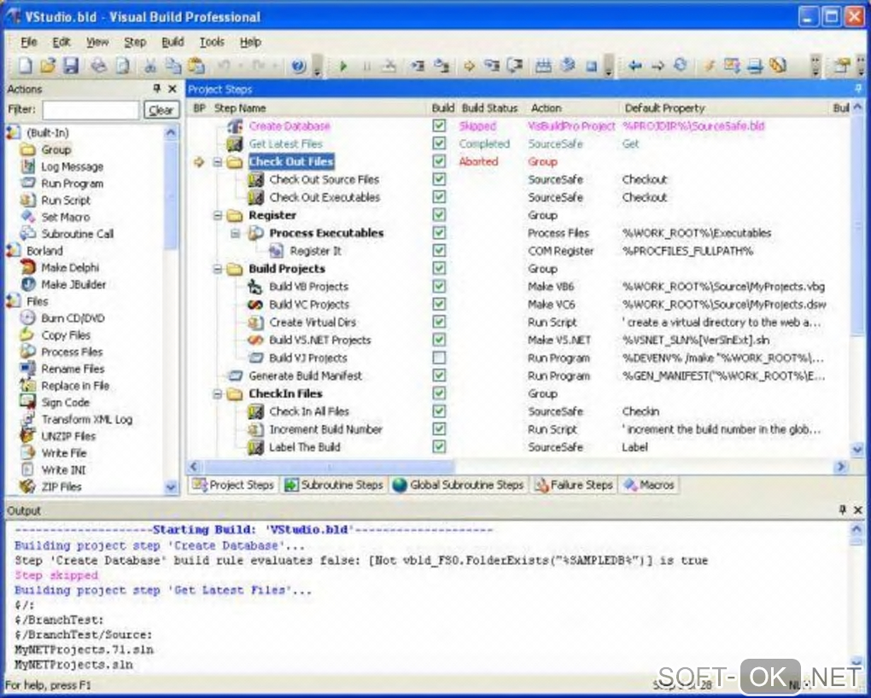
Task: Click the refresh toolbar icon
Action: (x=681, y=66)
